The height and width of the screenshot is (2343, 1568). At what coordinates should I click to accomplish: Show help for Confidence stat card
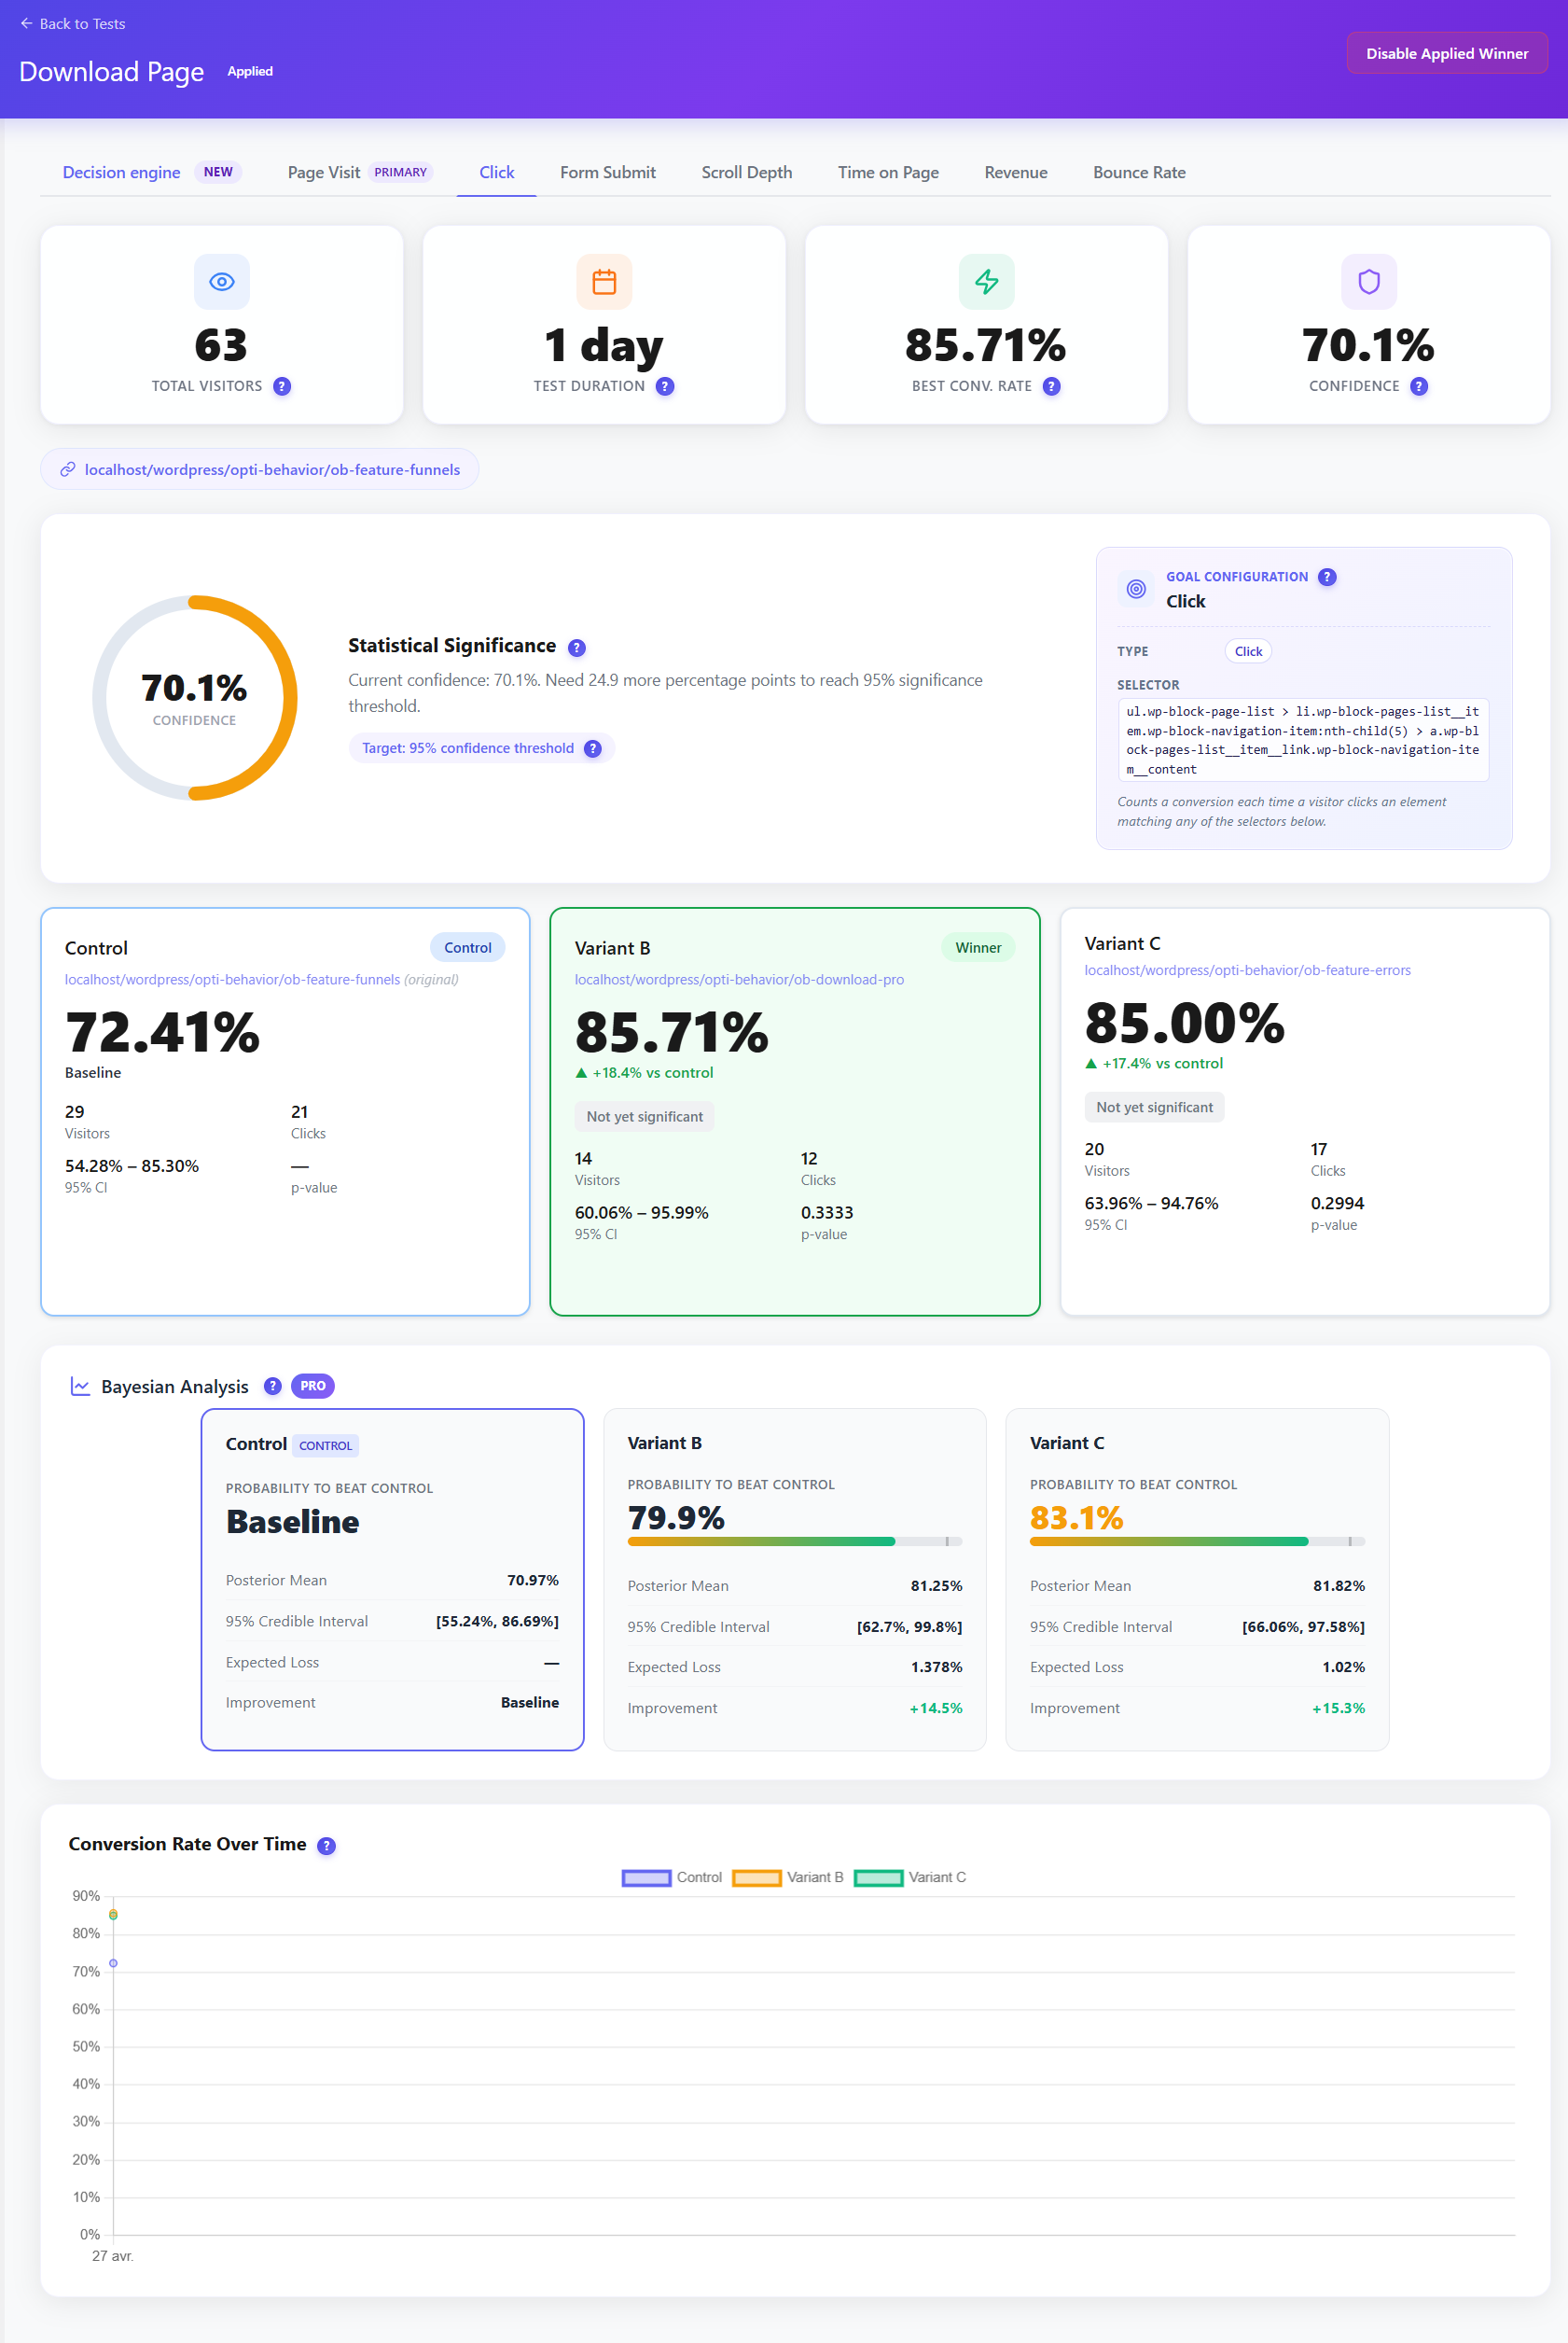(x=1418, y=386)
